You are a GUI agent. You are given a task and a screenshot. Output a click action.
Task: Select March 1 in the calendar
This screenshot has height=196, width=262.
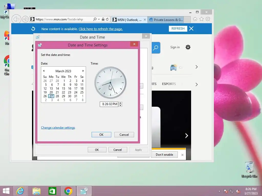coord(64,81)
